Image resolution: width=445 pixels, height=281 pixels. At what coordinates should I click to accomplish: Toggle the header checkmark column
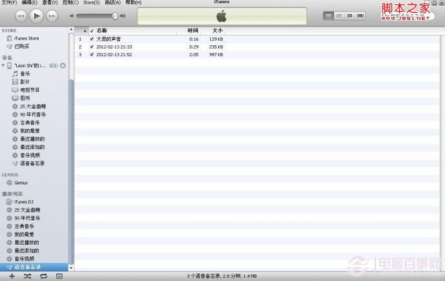92,31
